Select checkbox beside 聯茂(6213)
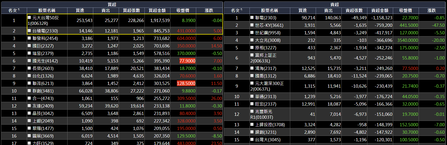Image resolution: width=447 pixels, height=145 pixels. click(x=29, y=83)
